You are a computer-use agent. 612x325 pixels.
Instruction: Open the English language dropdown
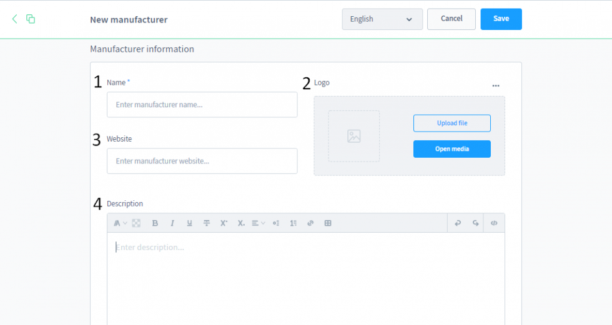pos(382,19)
